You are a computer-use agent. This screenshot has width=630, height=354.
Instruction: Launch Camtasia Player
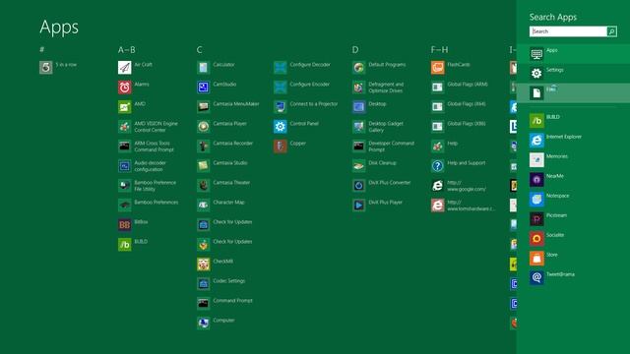(221, 127)
